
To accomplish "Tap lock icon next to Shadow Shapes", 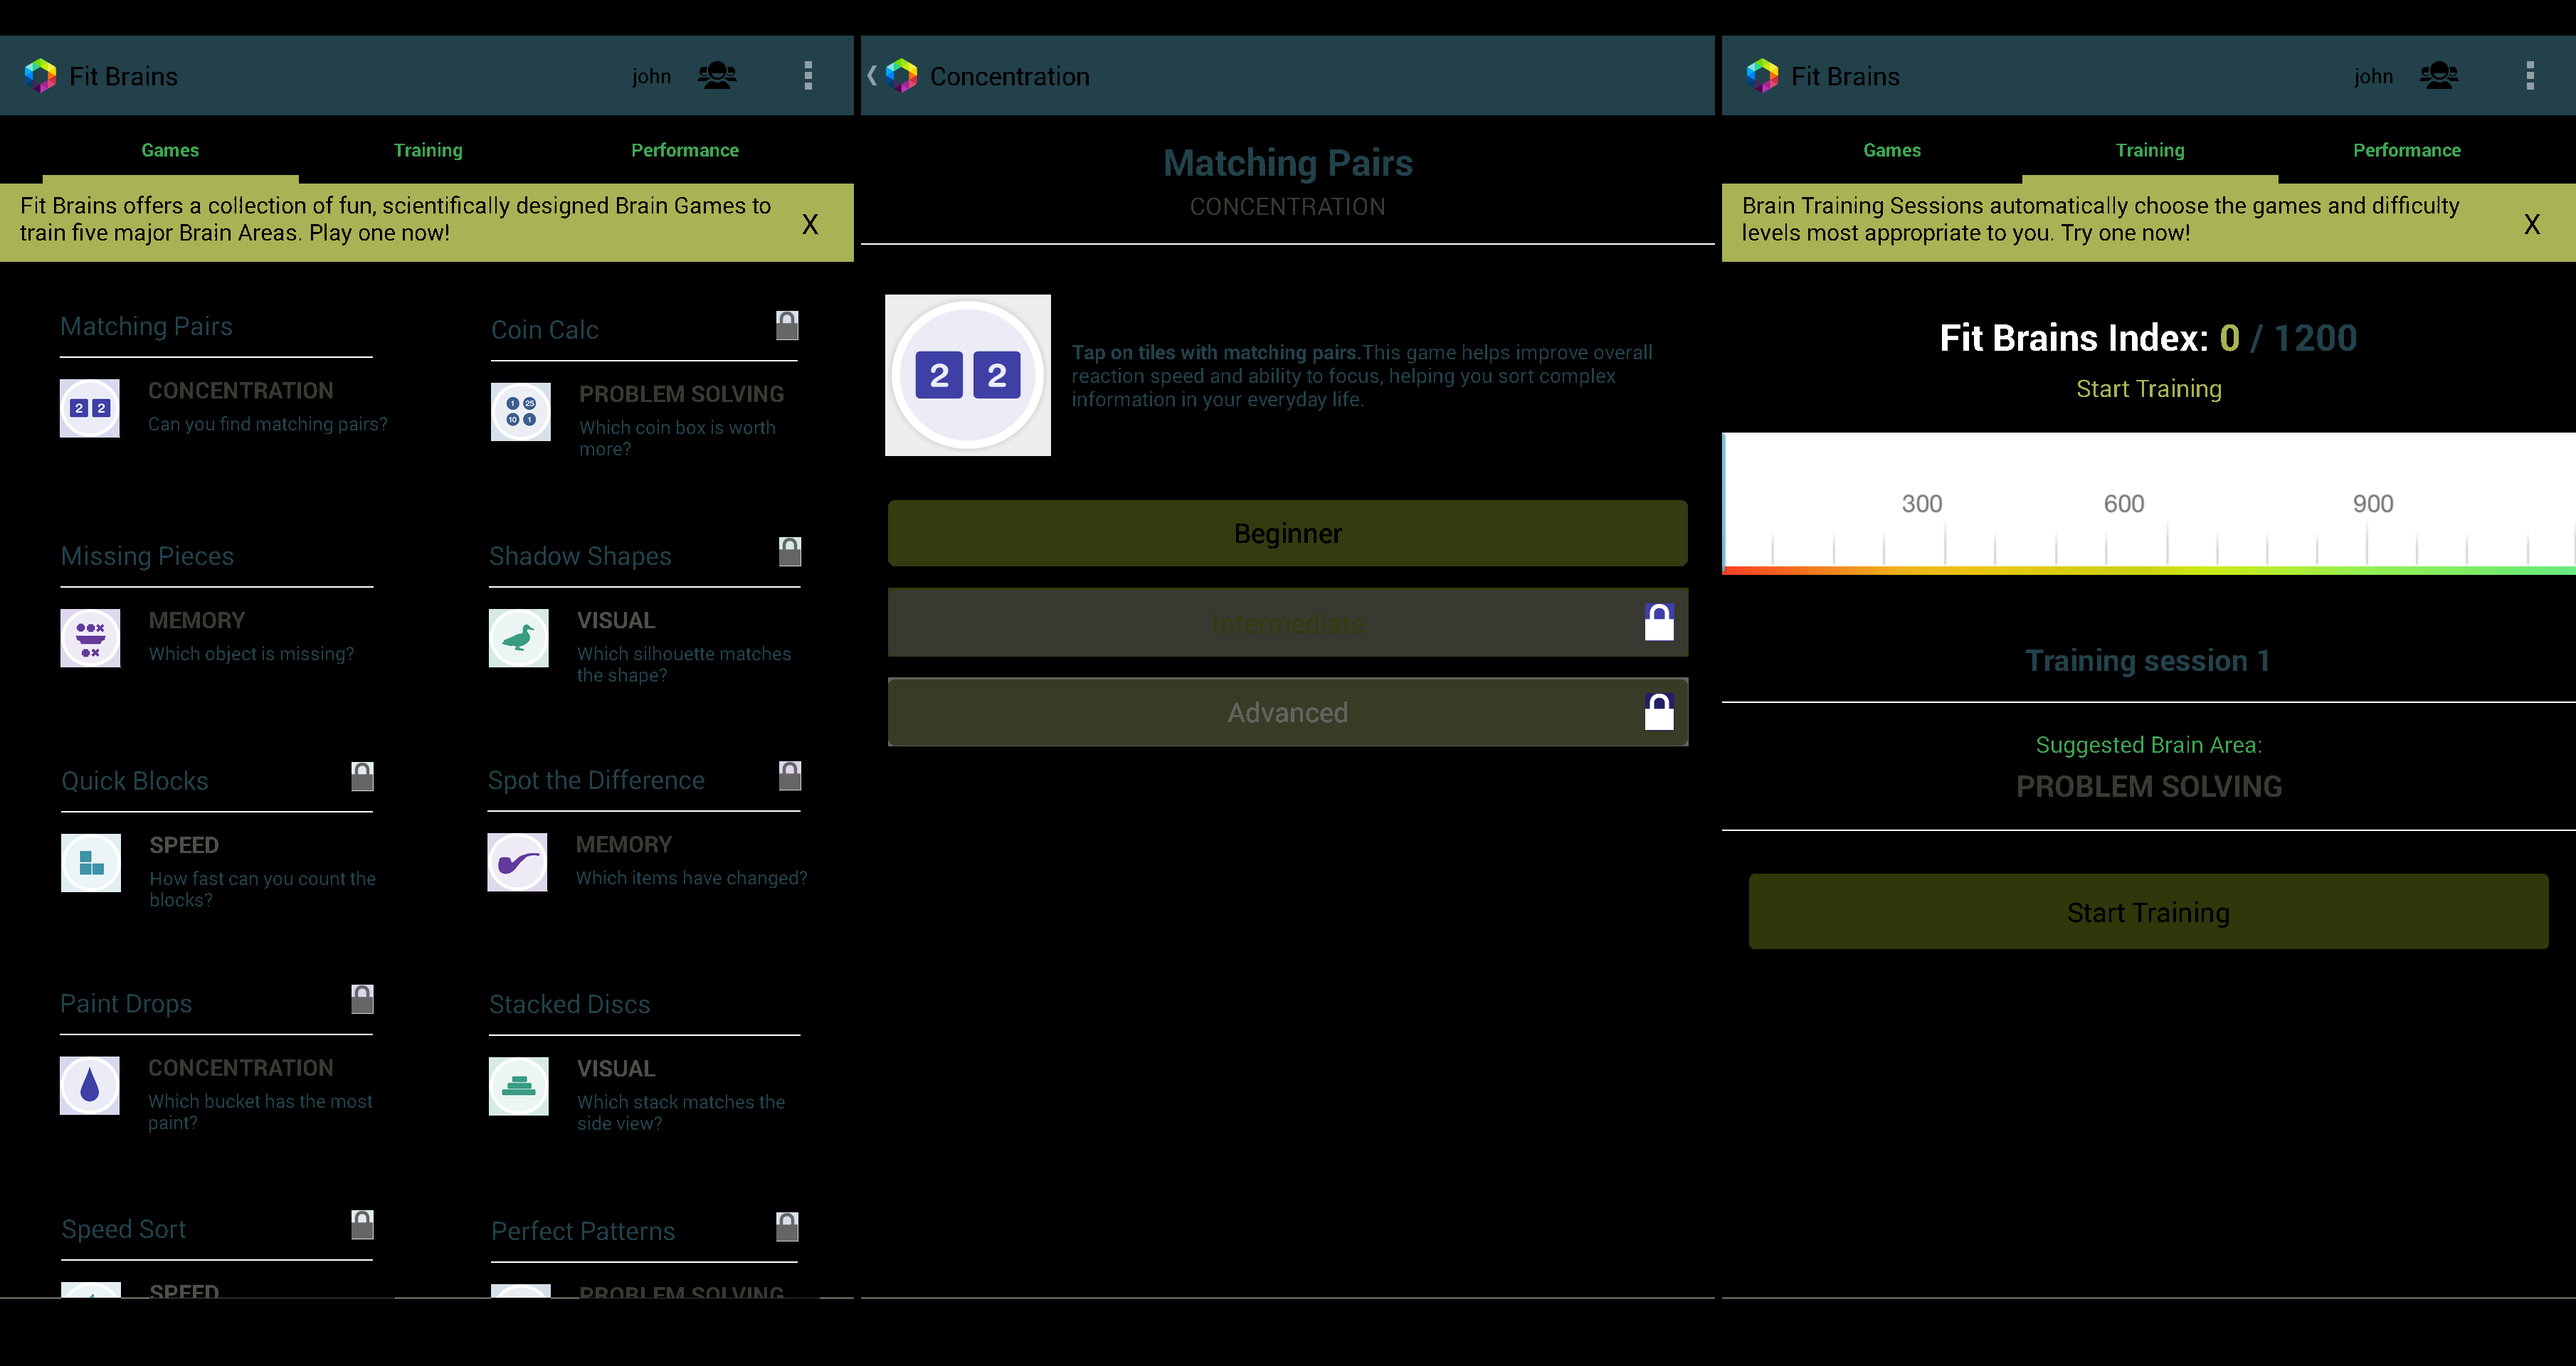I will (x=790, y=551).
